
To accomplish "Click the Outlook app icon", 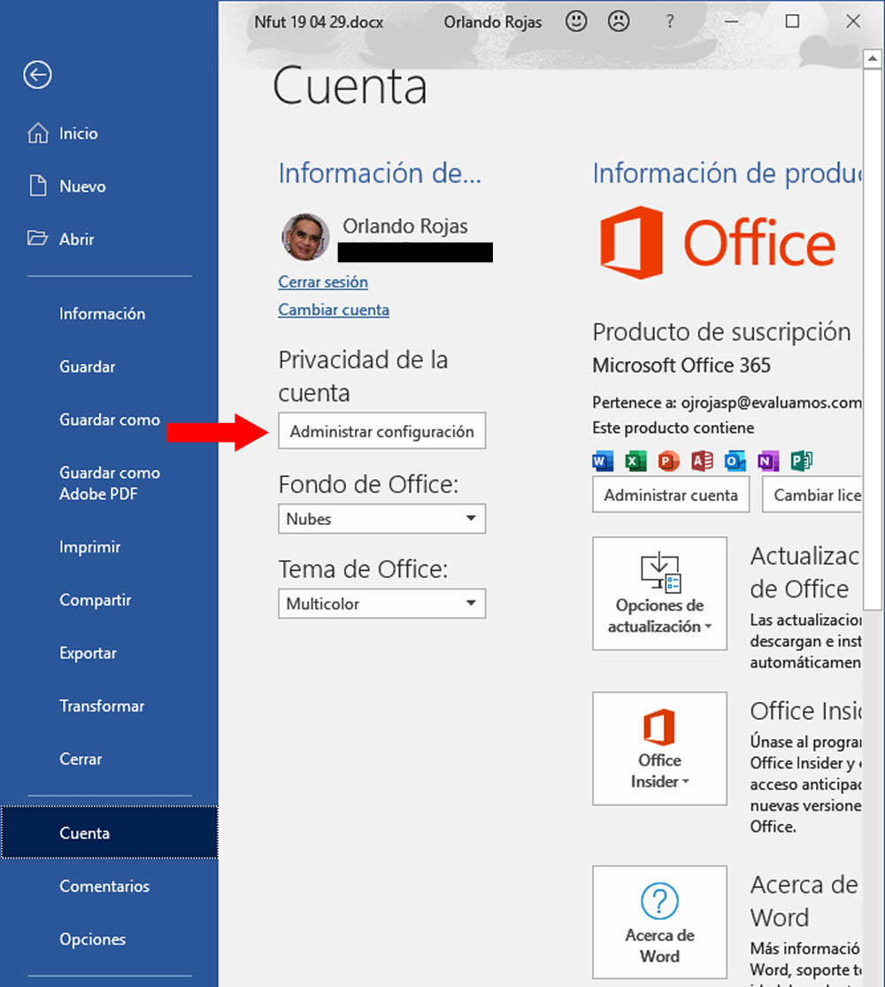I will click(735, 461).
